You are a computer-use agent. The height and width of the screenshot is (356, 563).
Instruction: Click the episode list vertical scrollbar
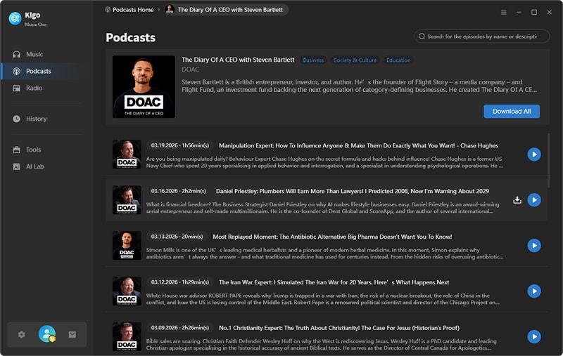[x=548, y=161]
